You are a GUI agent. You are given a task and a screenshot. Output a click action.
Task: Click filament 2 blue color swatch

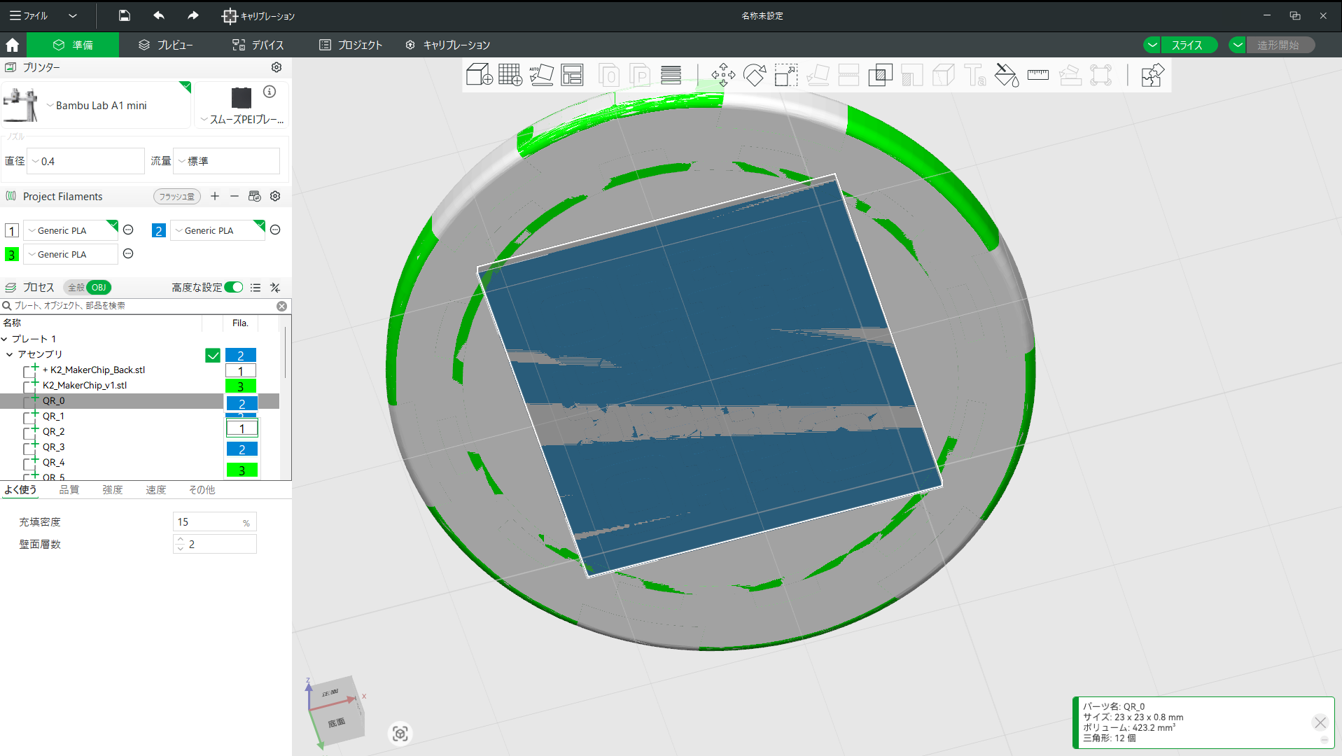tap(159, 231)
